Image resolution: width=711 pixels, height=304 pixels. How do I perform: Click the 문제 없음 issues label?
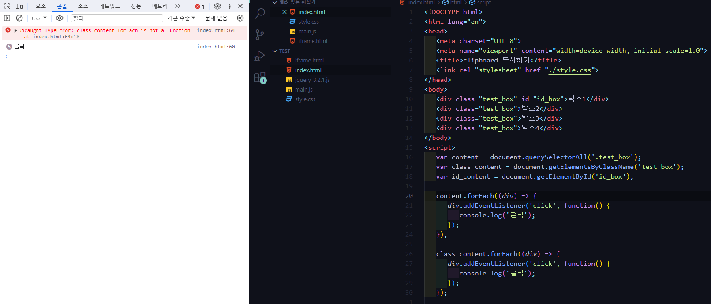point(216,18)
